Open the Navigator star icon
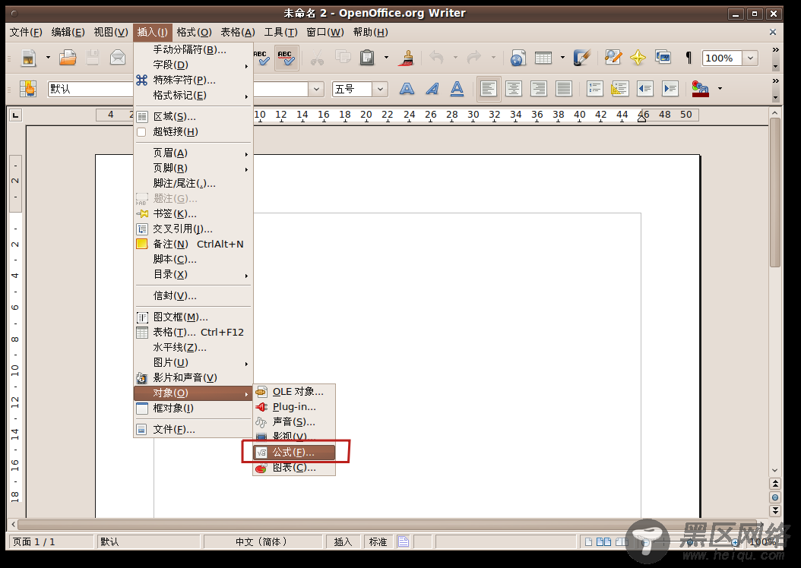Viewport: 801px width, 568px height. [638, 58]
